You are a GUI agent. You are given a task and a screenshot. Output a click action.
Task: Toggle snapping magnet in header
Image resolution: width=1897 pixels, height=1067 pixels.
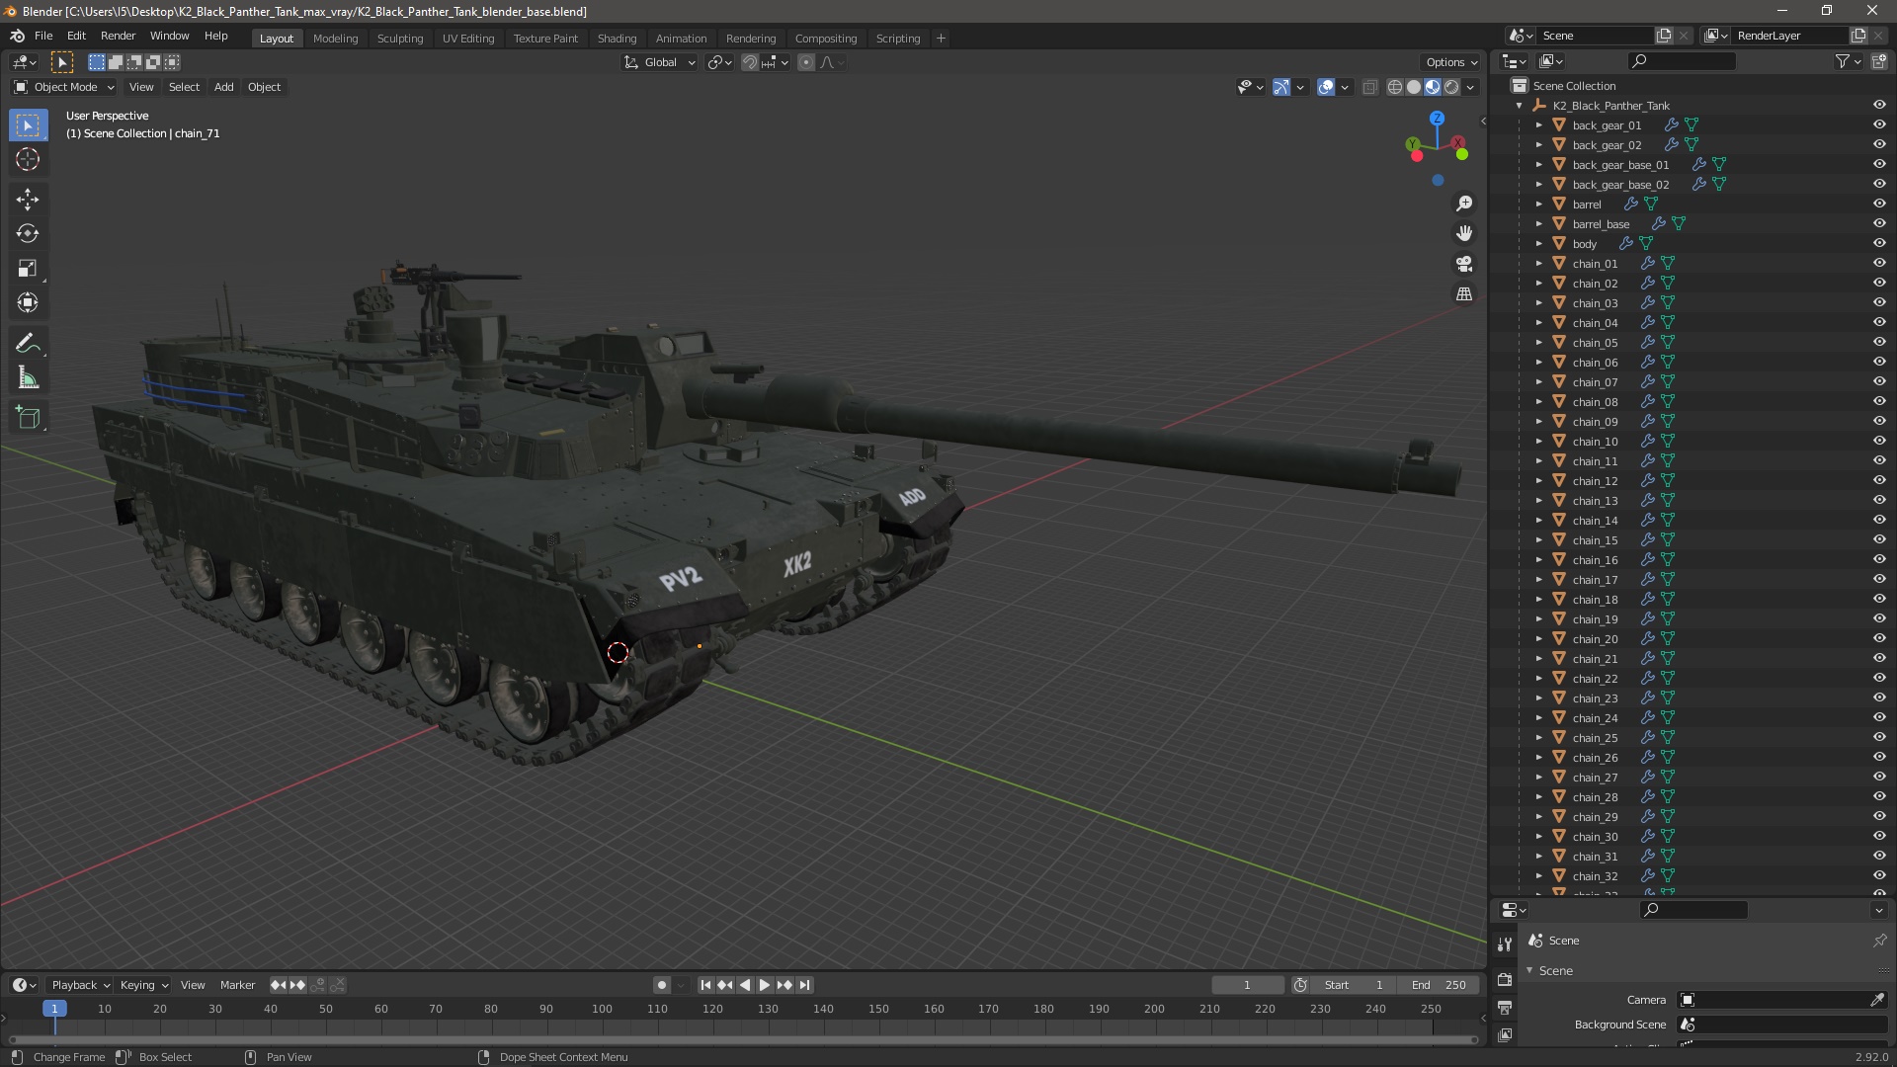point(750,62)
